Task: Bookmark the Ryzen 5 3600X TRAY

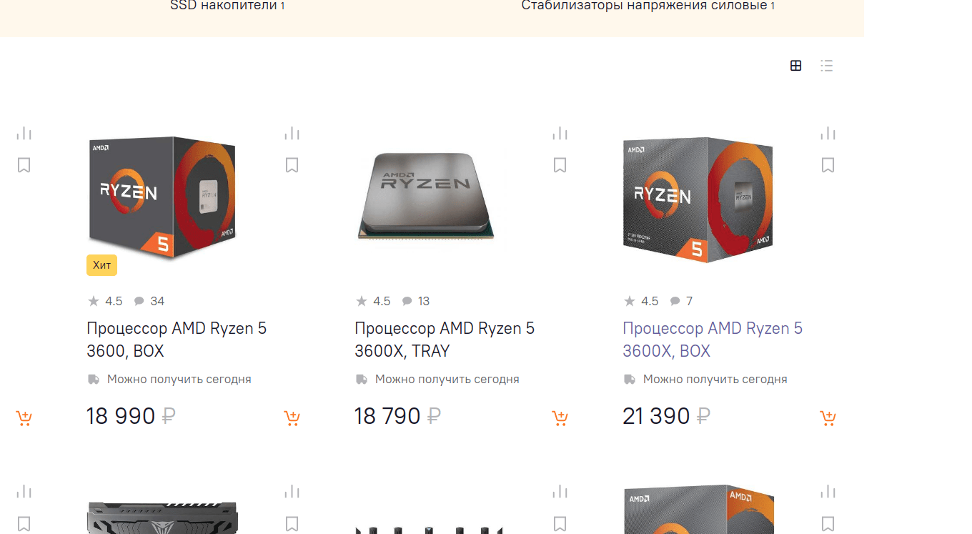Action: click(x=560, y=165)
